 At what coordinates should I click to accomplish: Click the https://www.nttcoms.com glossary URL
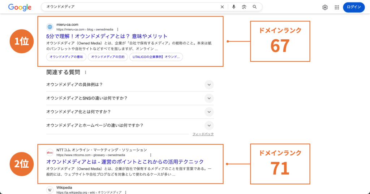pos(91,155)
